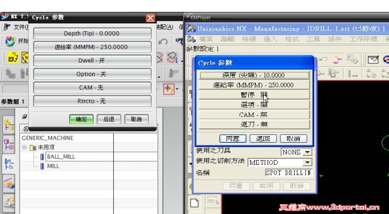Image resolution: width=389 pixels, height=214 pixels.
Task: Click the yellow 90-degree rotate toolbar icon
Action: 25,57
